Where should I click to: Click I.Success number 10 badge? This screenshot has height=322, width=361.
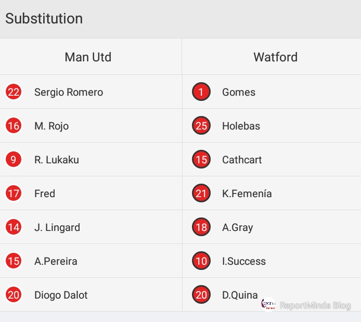pyautogui.click(x=201, y=261)
